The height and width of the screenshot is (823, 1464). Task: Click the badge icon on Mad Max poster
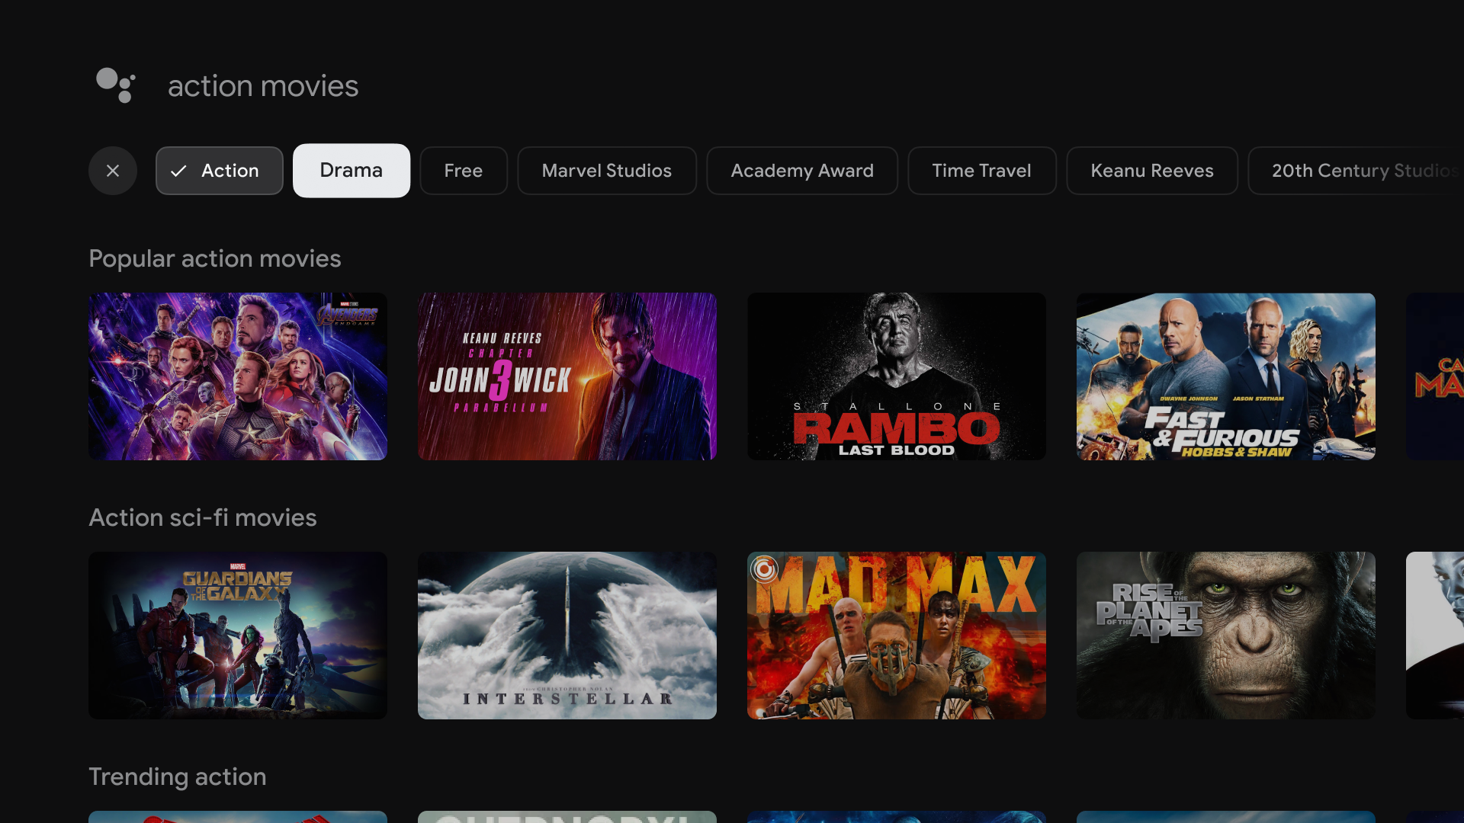click(x=764, y=569)
